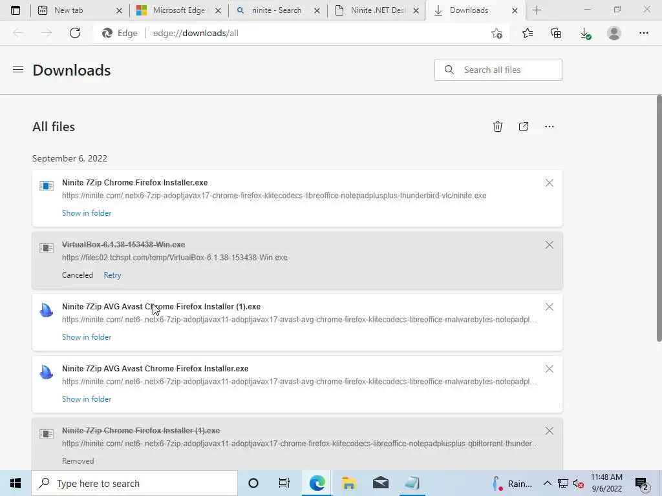Open downloads folder icon
Screen dimensions: 662x496
point(524,127)
